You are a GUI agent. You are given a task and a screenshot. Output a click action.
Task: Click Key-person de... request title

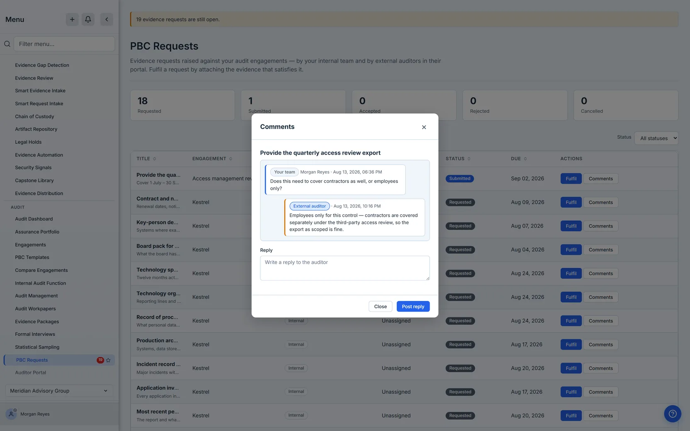[158, 223]
